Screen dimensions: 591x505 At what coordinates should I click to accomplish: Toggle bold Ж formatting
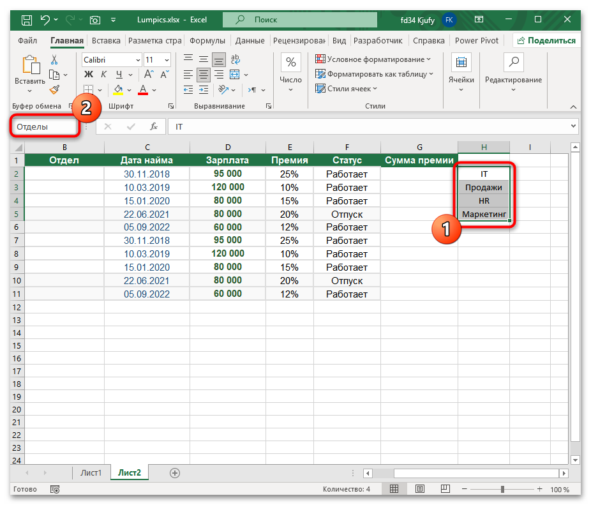[89, 75]
